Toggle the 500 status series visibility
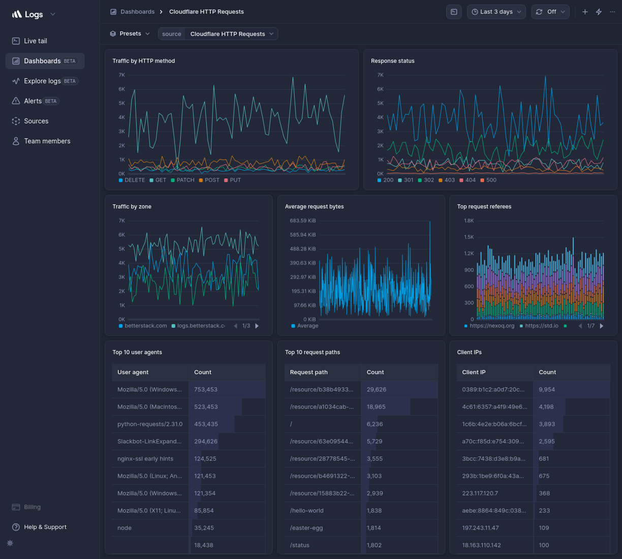 pyautogui.click(x=488, y=180)
